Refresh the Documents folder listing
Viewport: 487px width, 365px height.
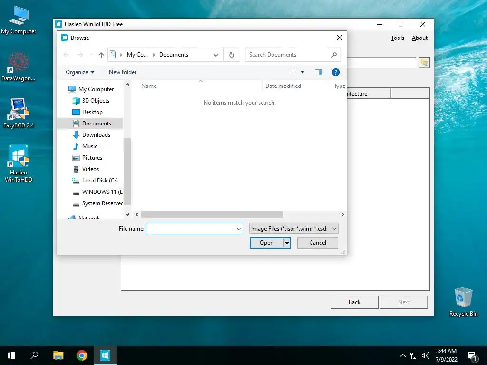point(232,55)
